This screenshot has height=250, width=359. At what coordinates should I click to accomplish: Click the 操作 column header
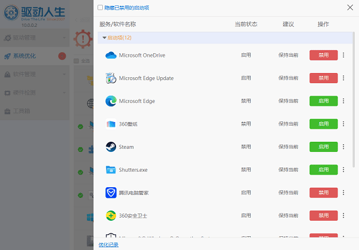pos(323,24)
